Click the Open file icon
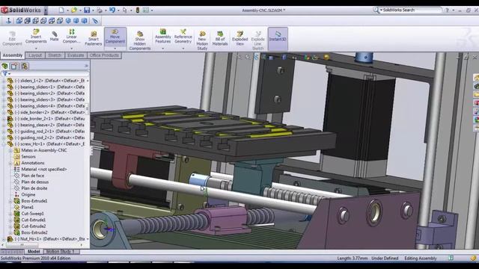The image size is (479, 269). point(74,10)
